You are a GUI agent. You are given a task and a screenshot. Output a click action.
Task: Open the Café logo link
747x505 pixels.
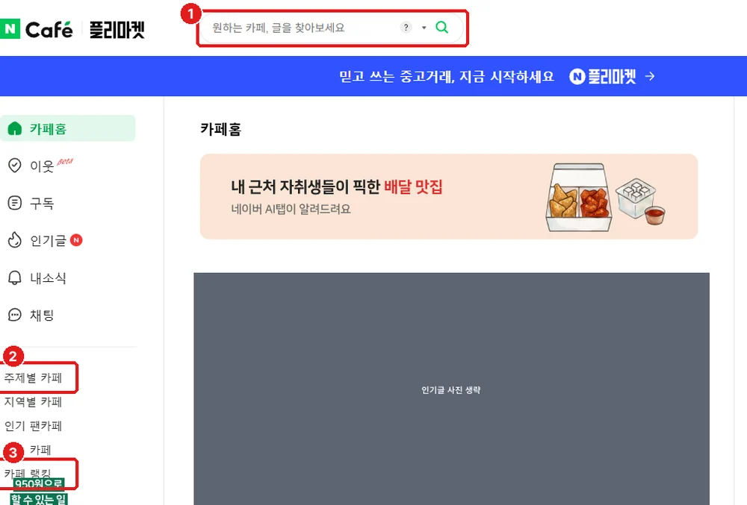(x=49, y=30)
